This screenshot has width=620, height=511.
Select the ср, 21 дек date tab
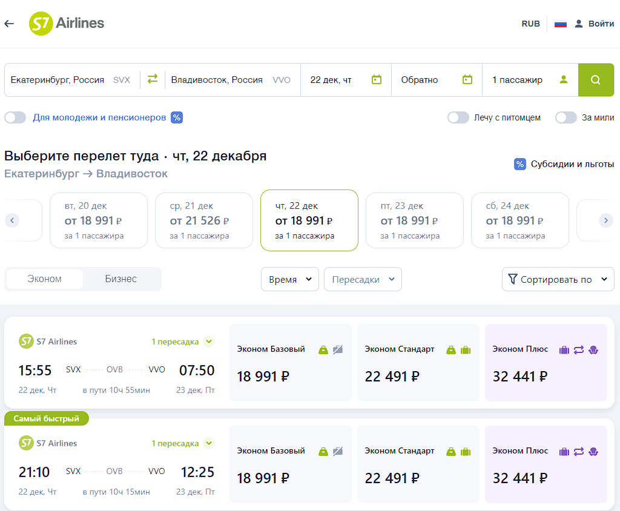204,220
